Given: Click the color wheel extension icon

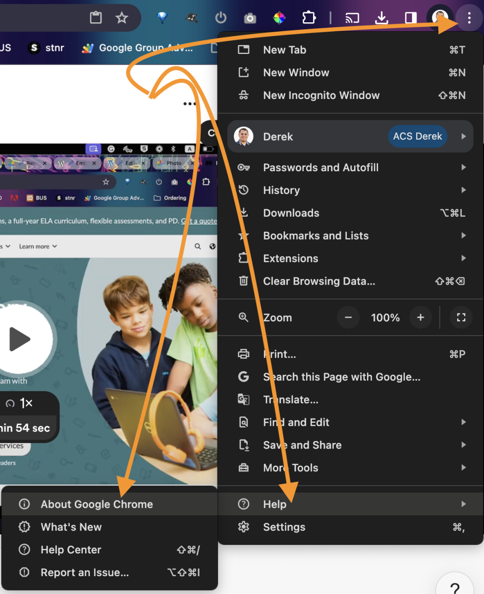Looking at the screenshot, I should (x=279, y=18).
